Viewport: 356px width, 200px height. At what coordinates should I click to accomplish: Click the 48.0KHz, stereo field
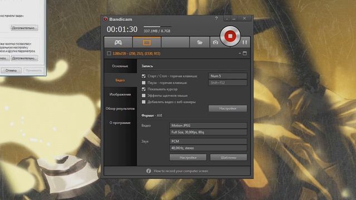208,148
